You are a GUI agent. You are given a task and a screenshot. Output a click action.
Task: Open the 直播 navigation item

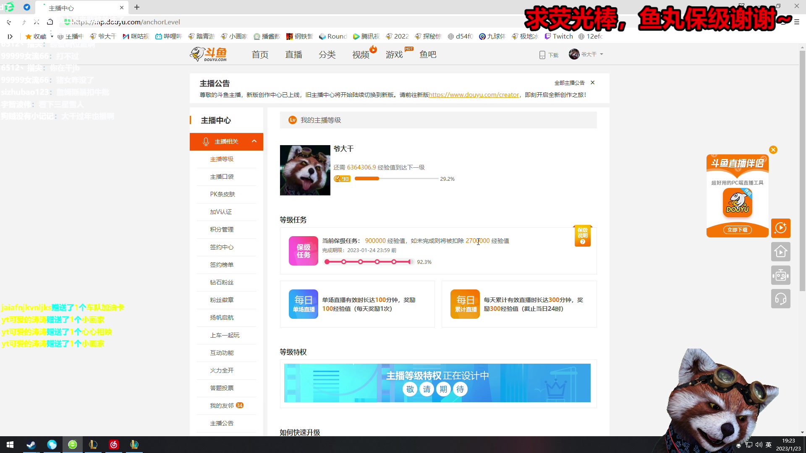tap(293, 55)
